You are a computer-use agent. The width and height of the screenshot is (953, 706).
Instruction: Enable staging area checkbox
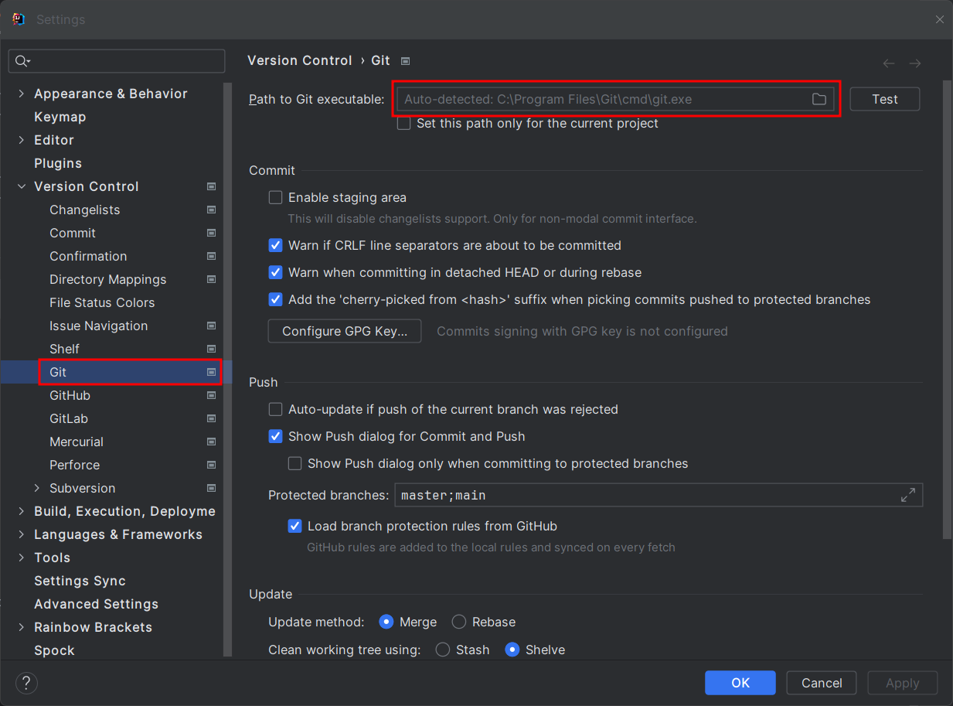tap(275, 197)
